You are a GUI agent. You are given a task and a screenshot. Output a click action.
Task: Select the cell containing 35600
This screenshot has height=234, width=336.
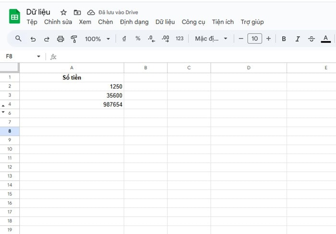72,96
